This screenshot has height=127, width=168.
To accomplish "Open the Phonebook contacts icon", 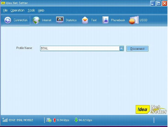I will (105, 20).
